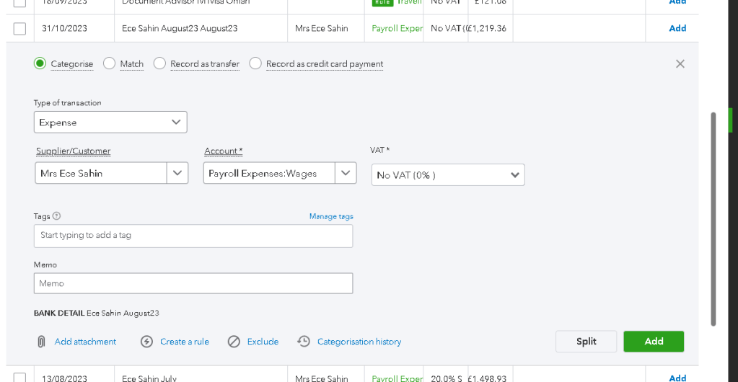Open the VAT rate dropdown
This screenshot has height=382, width=738.
(448, 175)
